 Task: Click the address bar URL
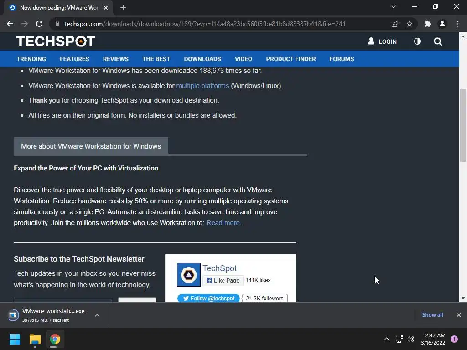click(x=205, y=24)
